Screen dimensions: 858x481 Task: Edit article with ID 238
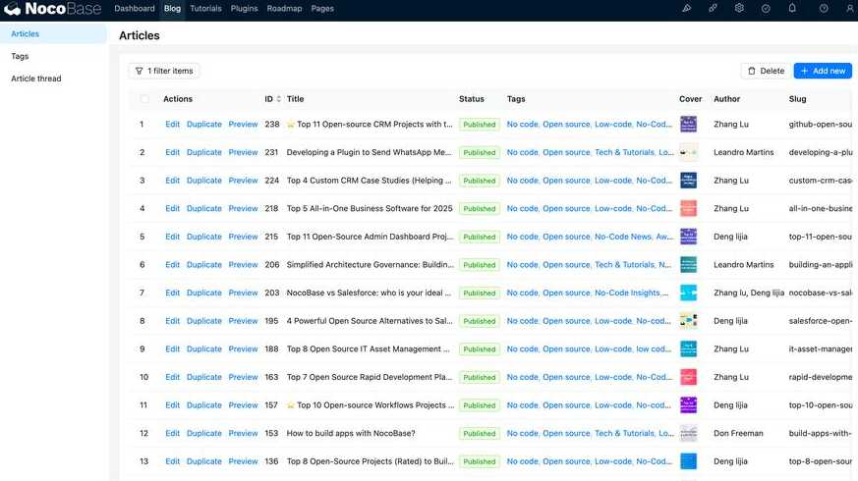(172, 124)
